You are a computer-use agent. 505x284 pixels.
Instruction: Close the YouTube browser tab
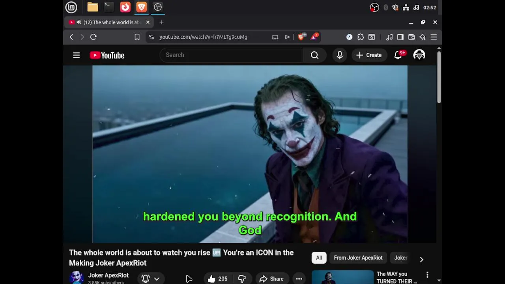(x=148, y=22)
